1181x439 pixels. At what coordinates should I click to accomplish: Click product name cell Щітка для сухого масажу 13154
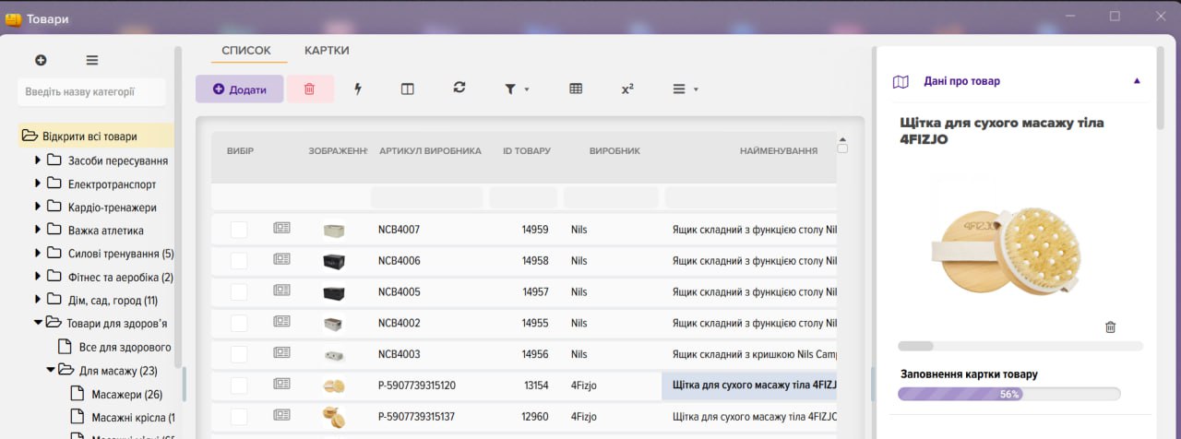click(749, 386)
